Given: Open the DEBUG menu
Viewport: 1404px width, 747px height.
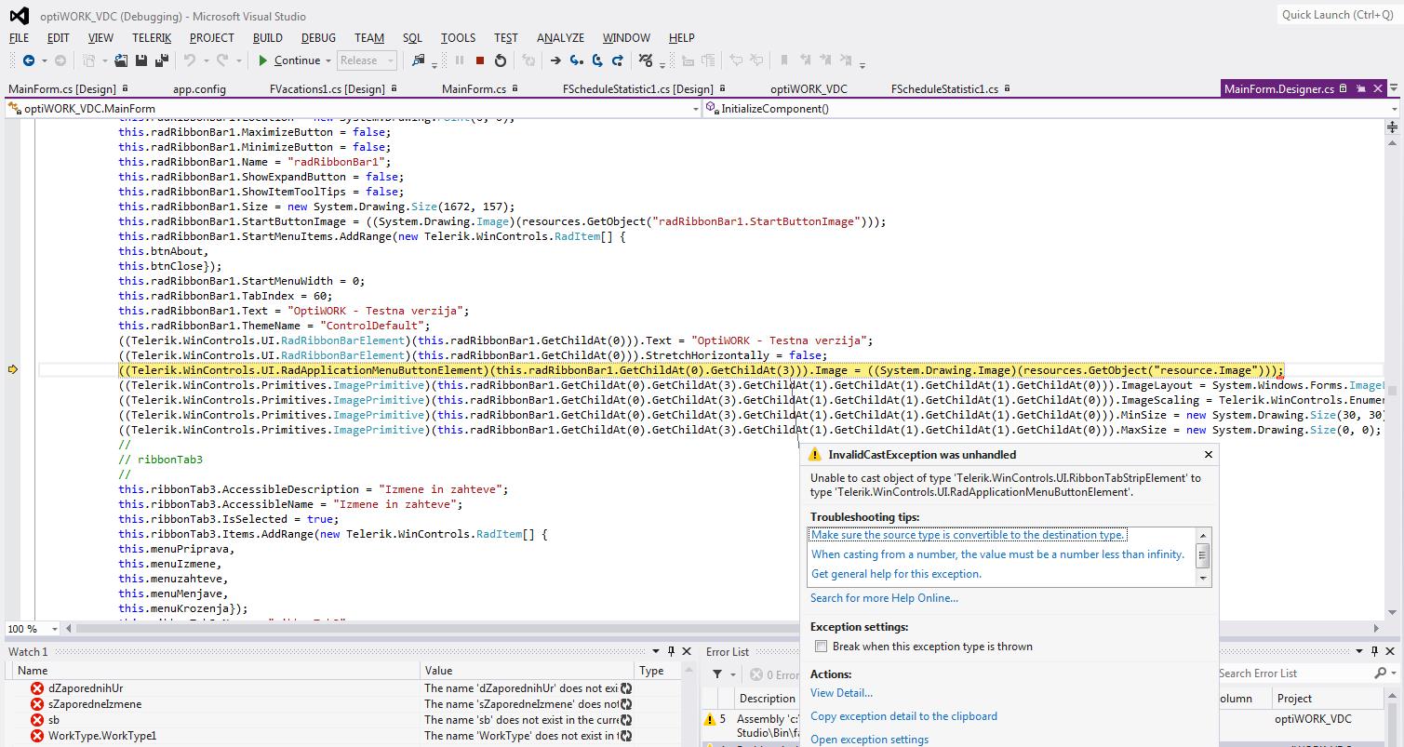Looking at the screenshot, I should click(x=318, y=38).
